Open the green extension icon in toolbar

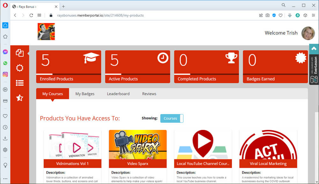tap(298, 15)
